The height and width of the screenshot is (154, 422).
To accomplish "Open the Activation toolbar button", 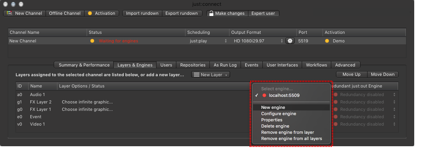I will (102, 13).
